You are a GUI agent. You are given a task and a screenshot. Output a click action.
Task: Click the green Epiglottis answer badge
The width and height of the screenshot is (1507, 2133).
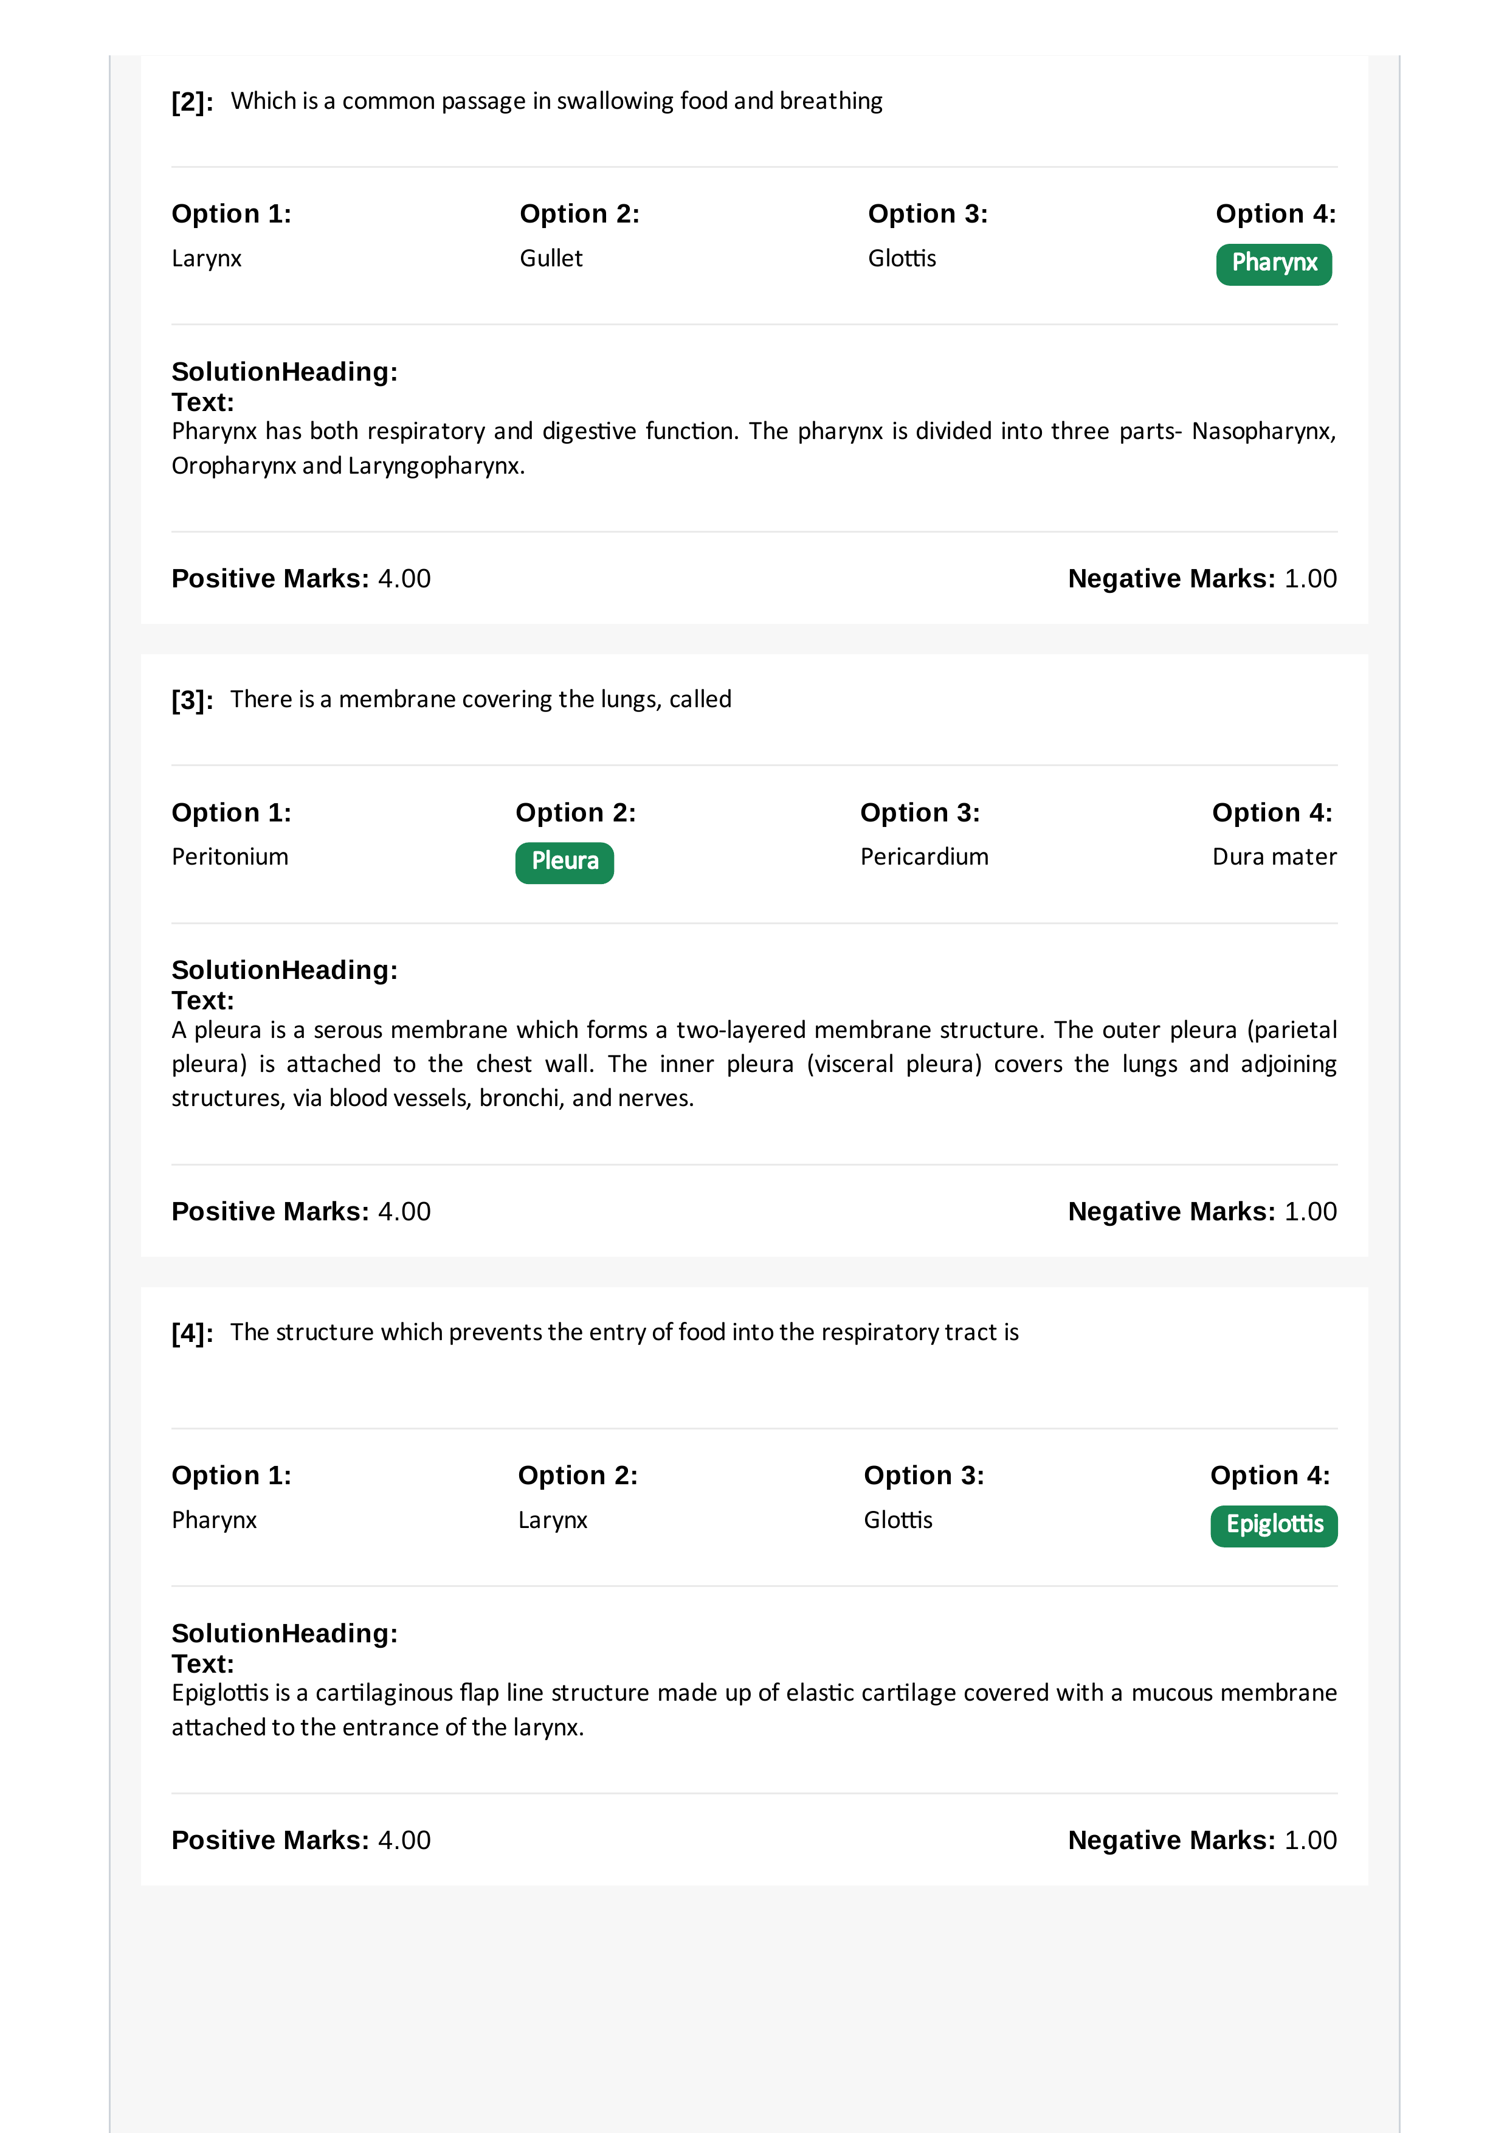[x=1273, y=1526]
